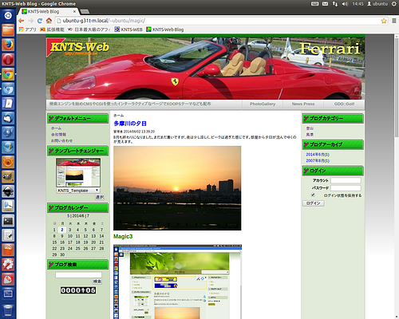Viewport: 399px width, 319px height.
Task: Open the News Press navigation item
Action: point(303,104)
